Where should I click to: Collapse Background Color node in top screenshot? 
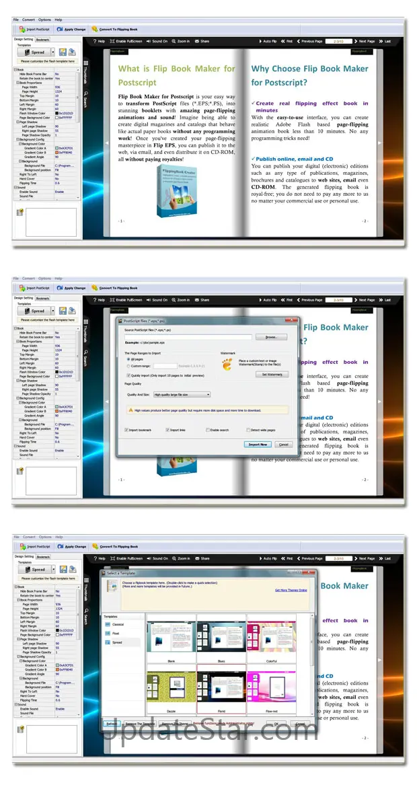[x=21, y=144]
